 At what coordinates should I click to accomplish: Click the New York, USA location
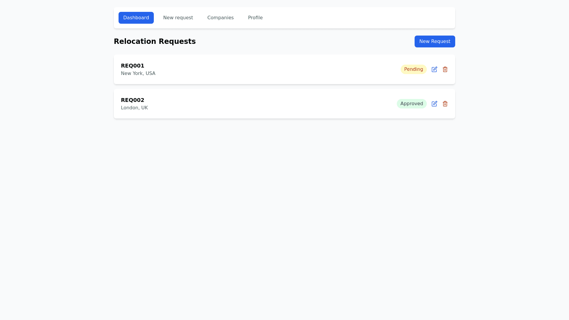coord(138,73)
